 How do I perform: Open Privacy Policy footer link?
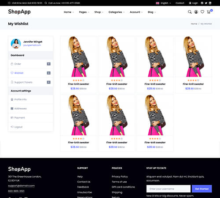pos(120,176)
